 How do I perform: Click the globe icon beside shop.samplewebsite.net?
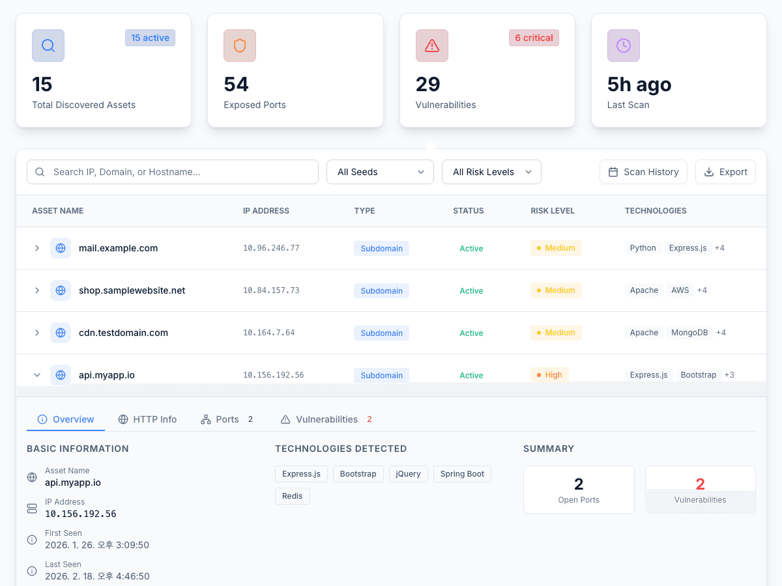pyautogui.click(x=61, y=290)
